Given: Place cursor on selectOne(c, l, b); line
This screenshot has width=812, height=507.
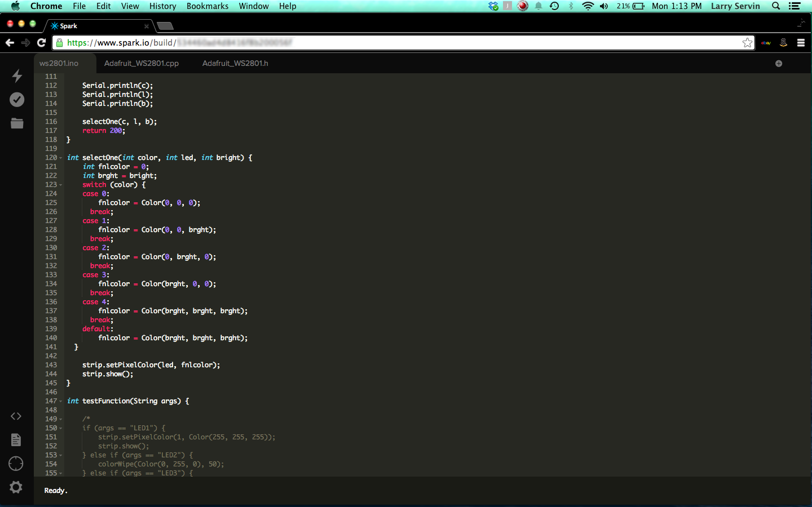Looking at the screenshot, I should 120,122.
